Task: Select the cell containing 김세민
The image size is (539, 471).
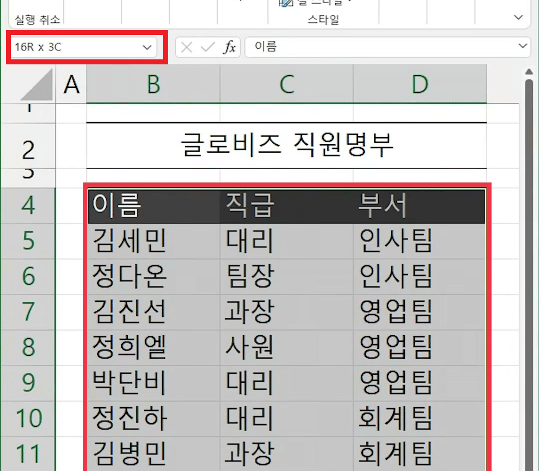Action: pos(153,241)
